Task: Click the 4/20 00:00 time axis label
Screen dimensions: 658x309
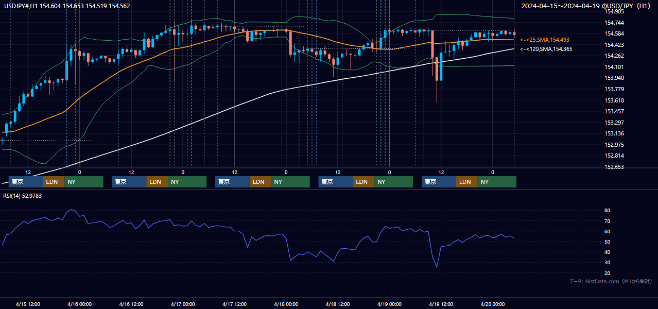Action: (493, 304)
